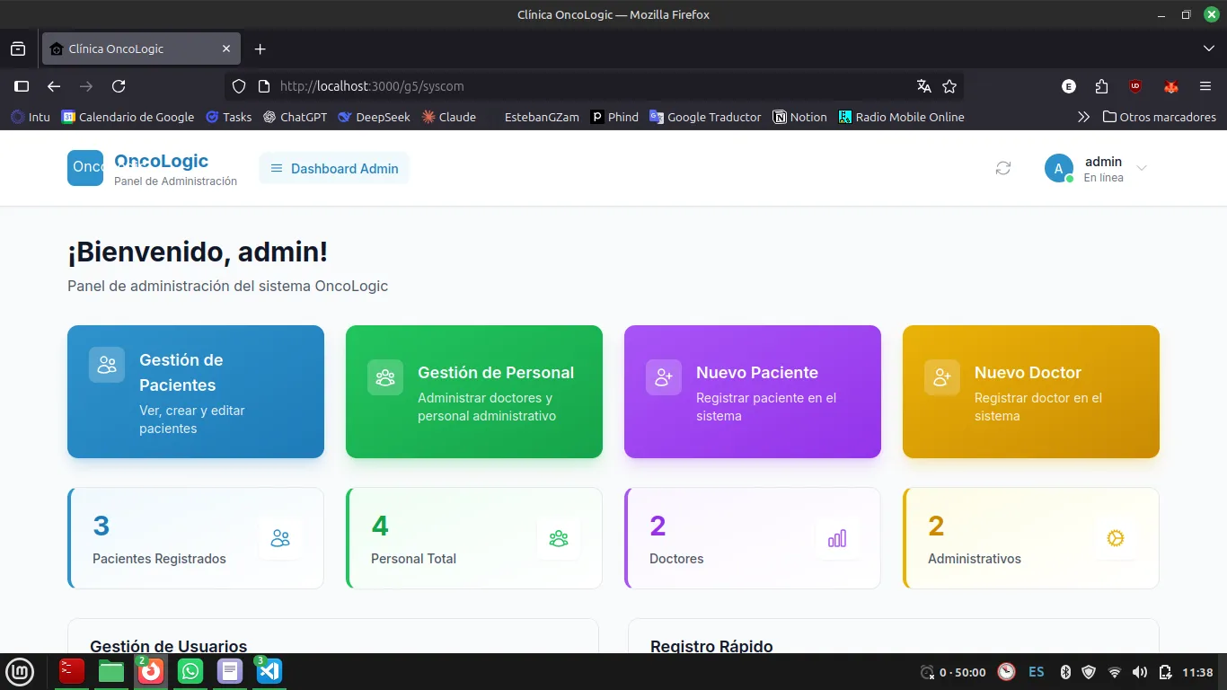Open the Nuevo Doctor card
This screenshot has width=1227, height=690.
click(1031, 392)
